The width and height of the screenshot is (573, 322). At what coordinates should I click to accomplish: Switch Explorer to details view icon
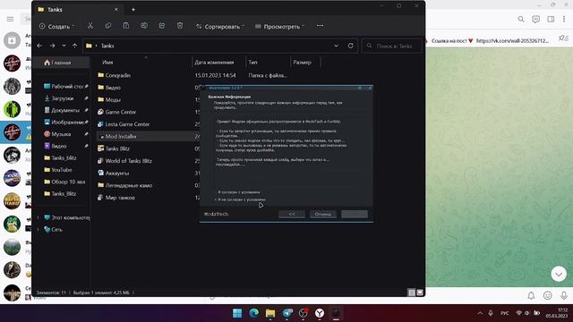click(x=412, y=292)
